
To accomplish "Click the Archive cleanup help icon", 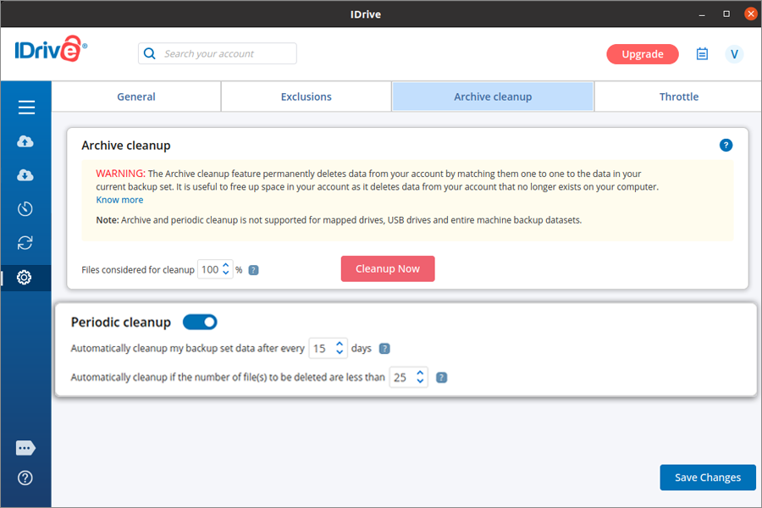I will (726, 146).
